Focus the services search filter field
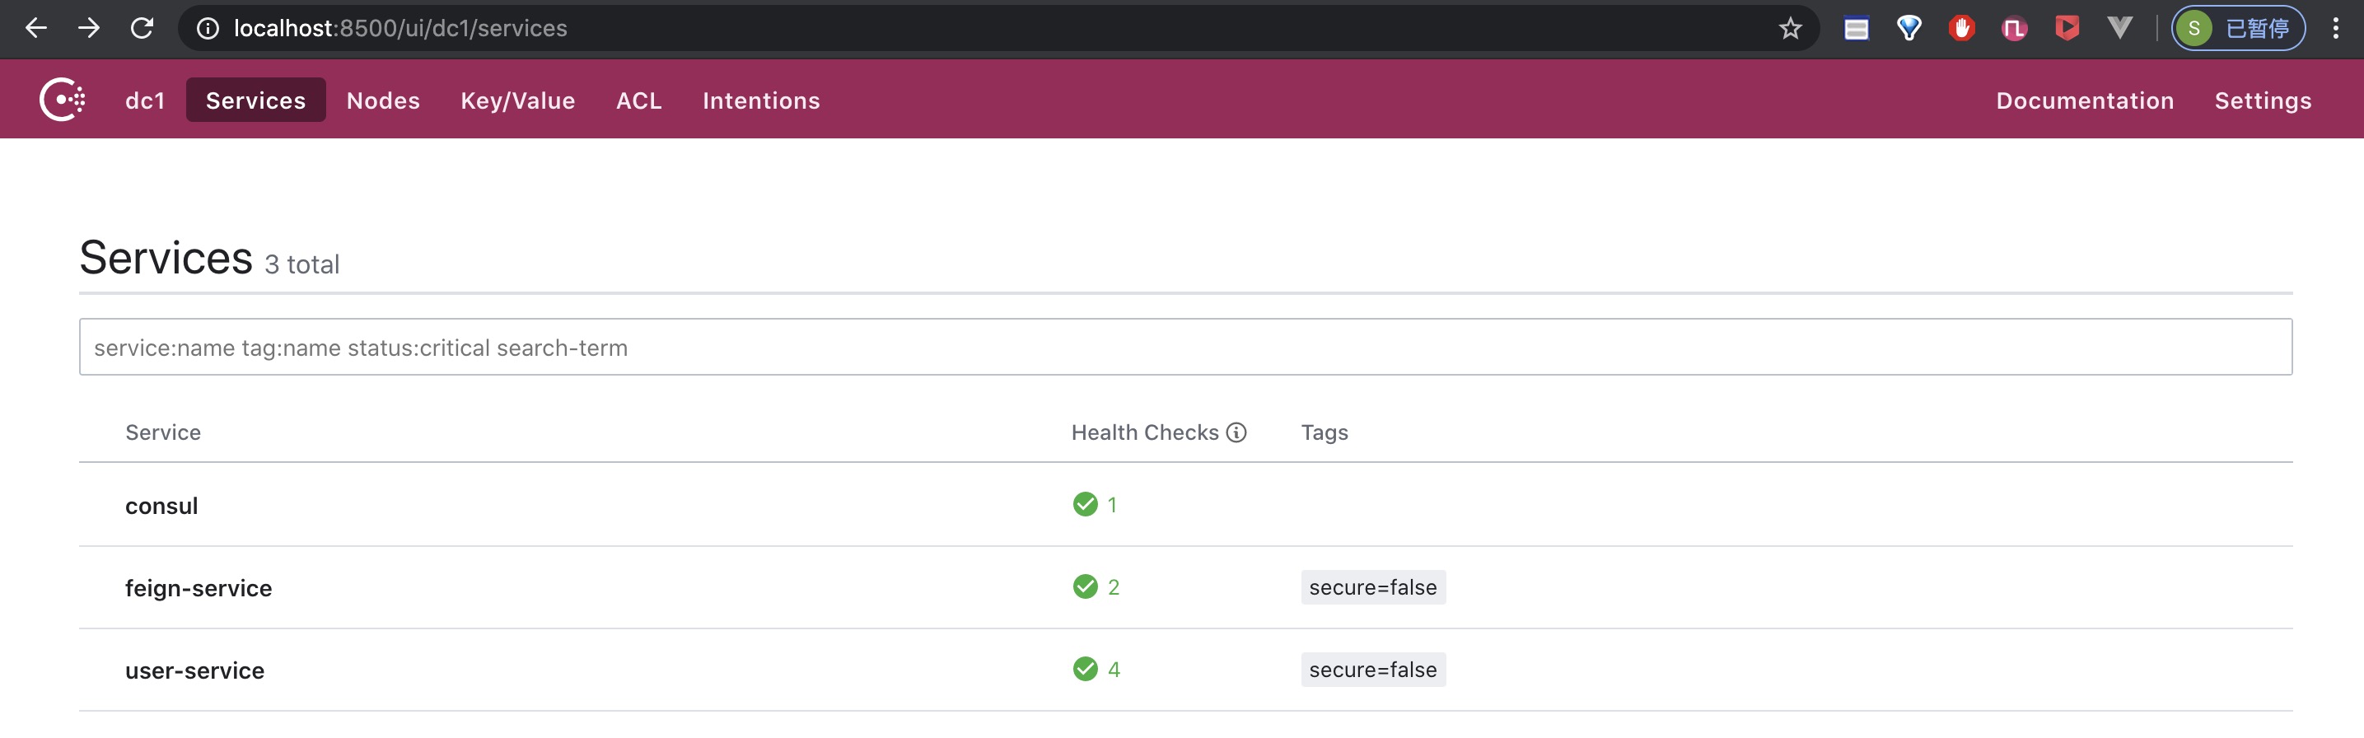Viewport: 2364px width, 738px height. point(1184,347)
